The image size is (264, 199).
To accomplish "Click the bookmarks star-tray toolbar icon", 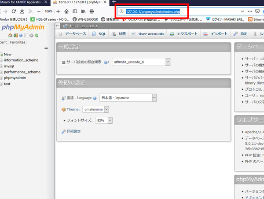I will 22,11.
